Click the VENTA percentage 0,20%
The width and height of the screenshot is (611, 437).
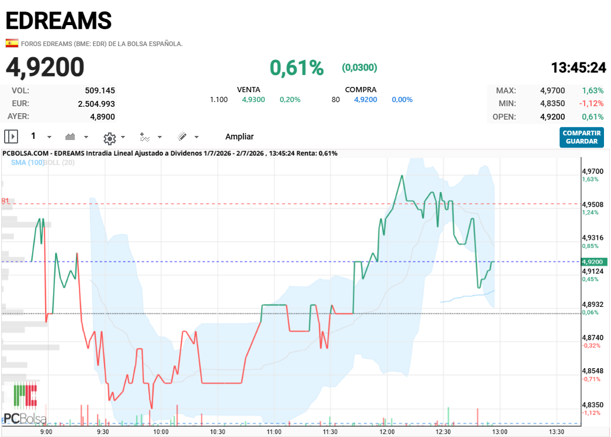pos(290,100)
